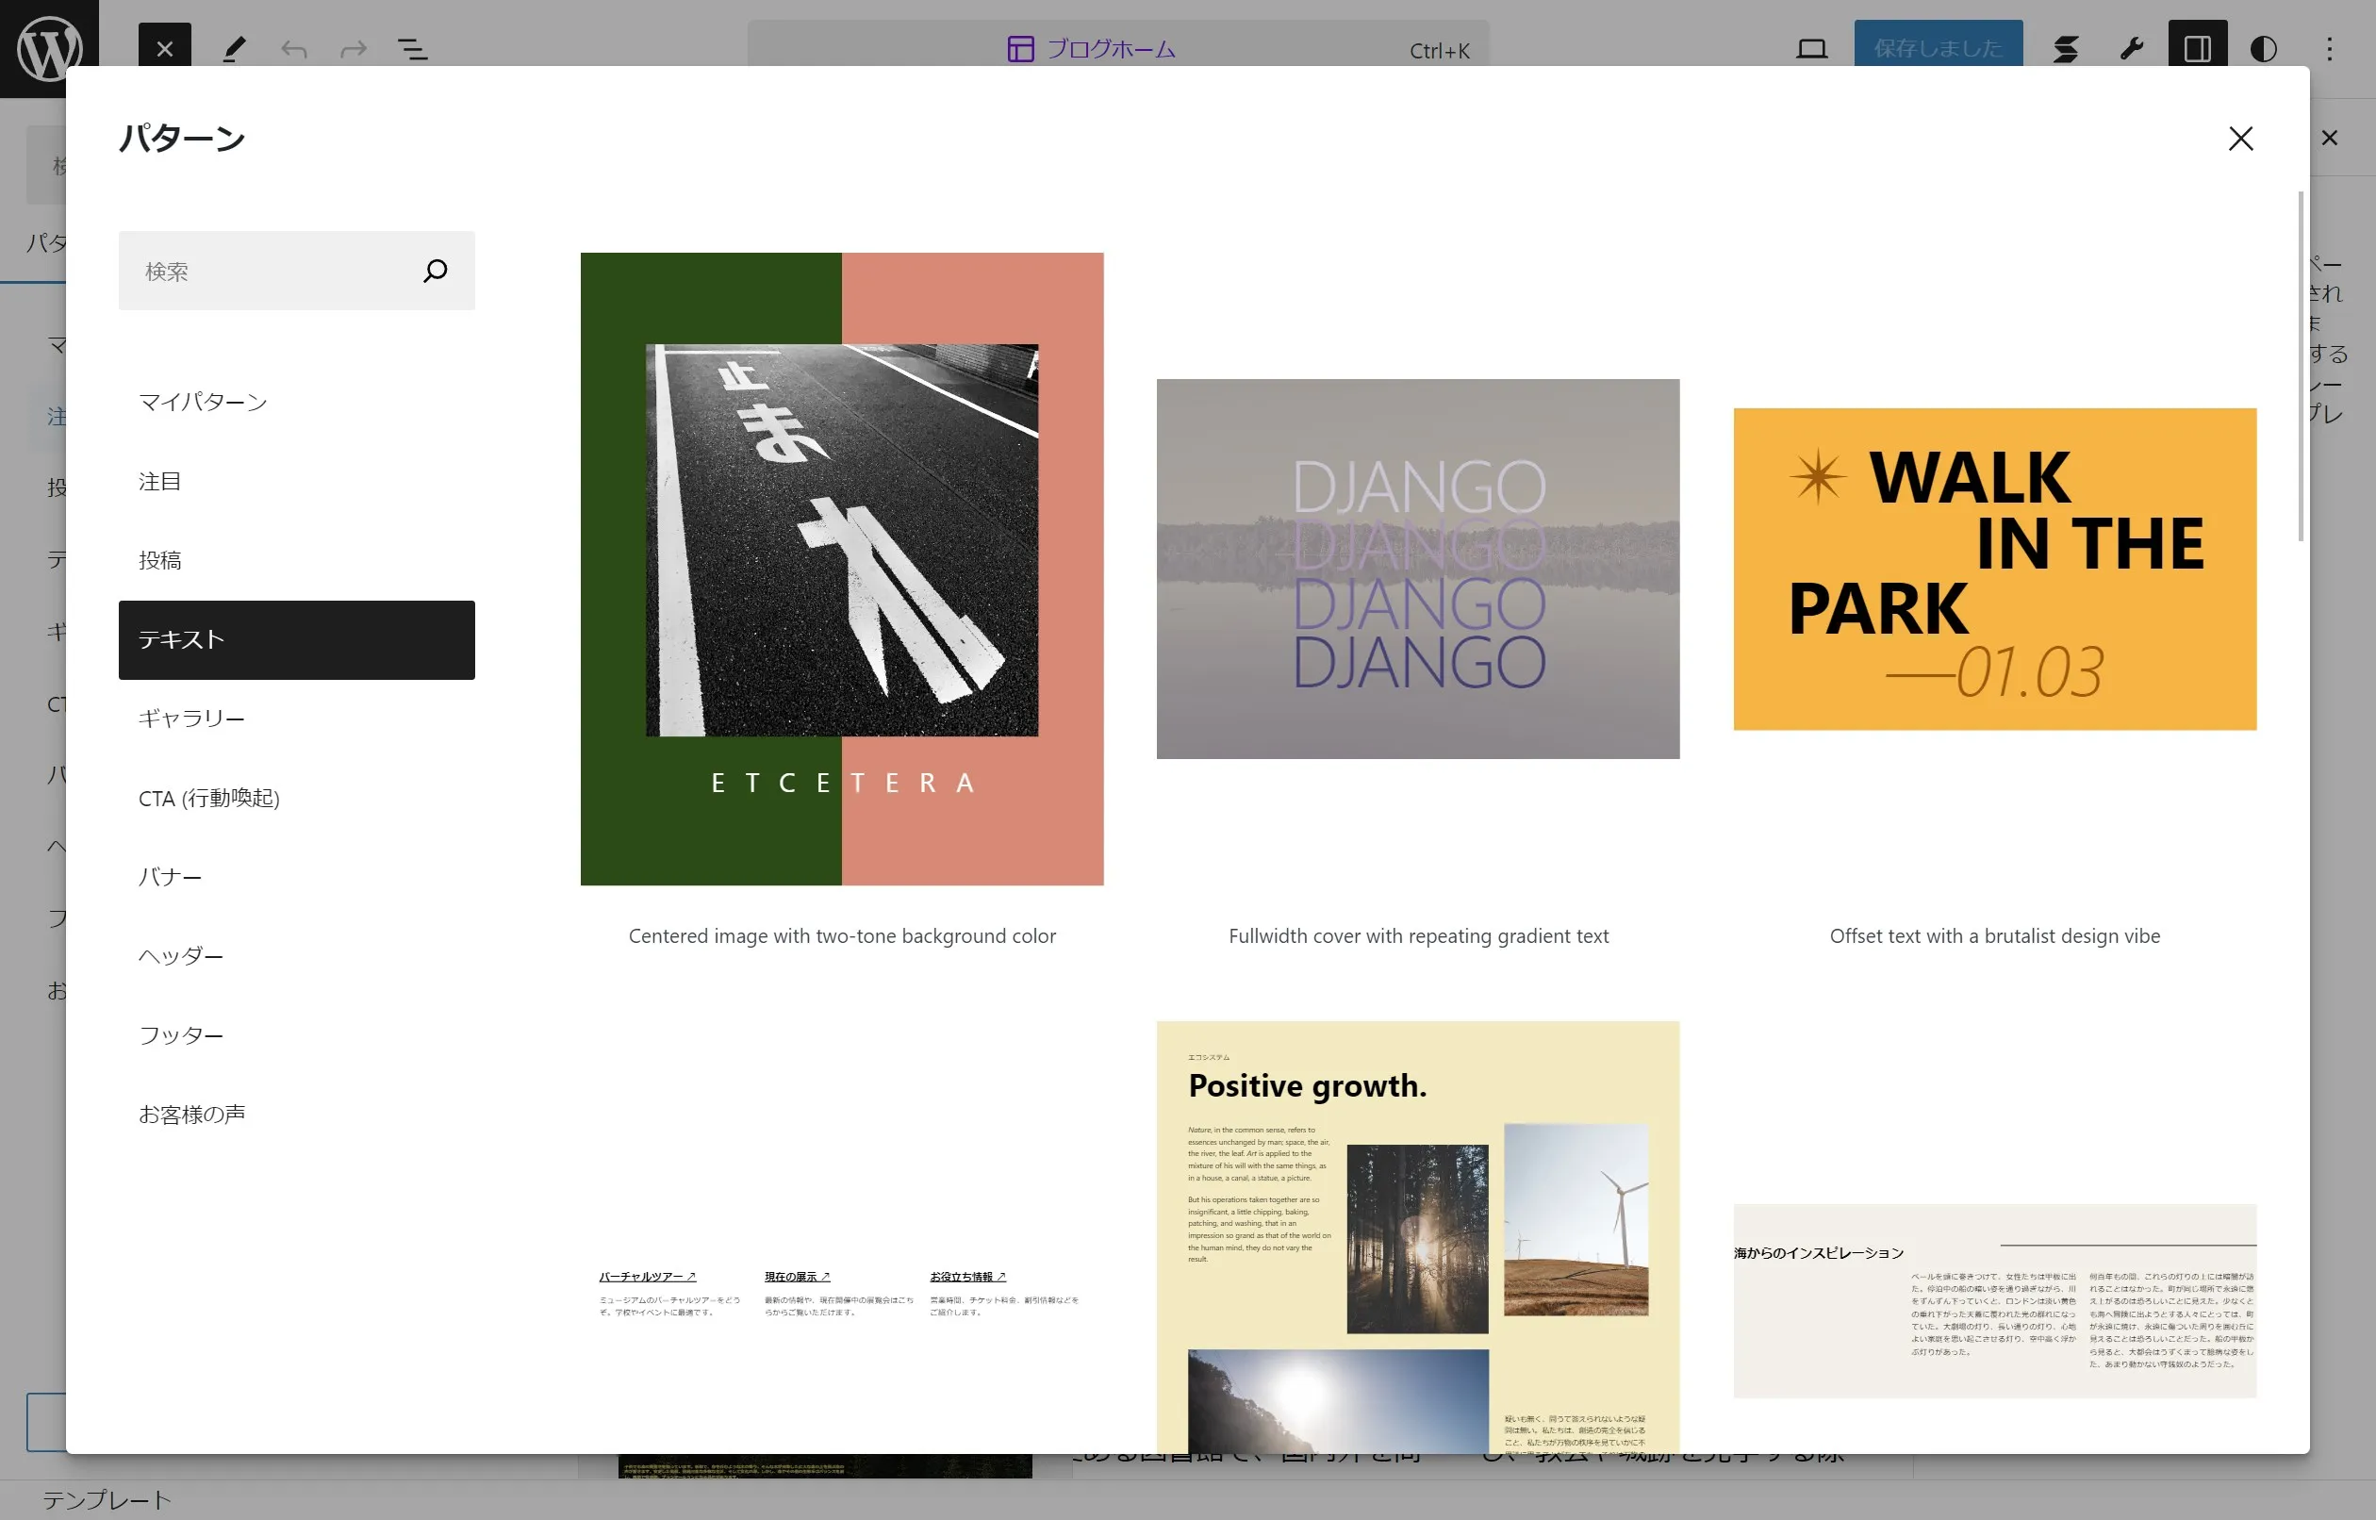2376x1520 pixels.
Task: Choose the DJANGO gradient text cover pattern
Action: point(1418,570)
